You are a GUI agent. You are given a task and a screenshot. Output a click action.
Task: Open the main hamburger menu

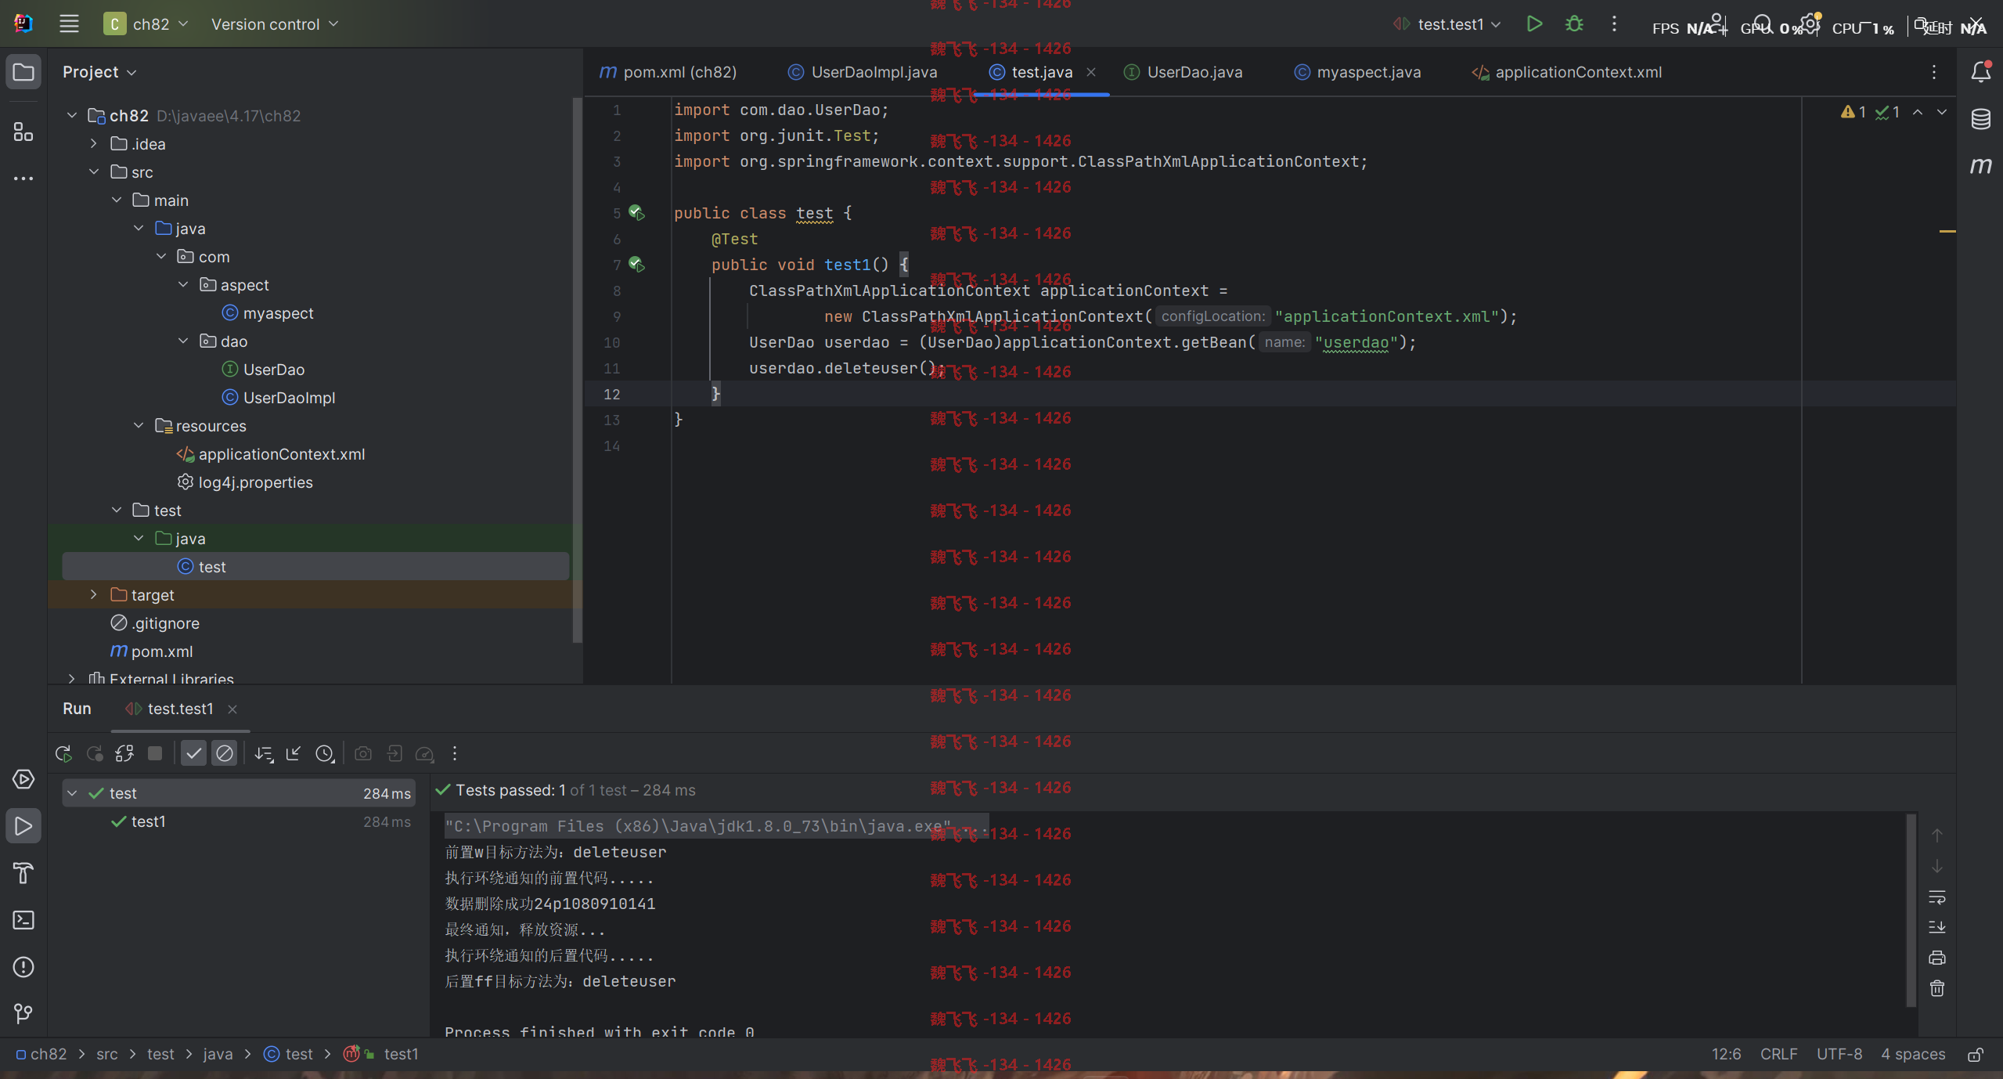(69, 24)
